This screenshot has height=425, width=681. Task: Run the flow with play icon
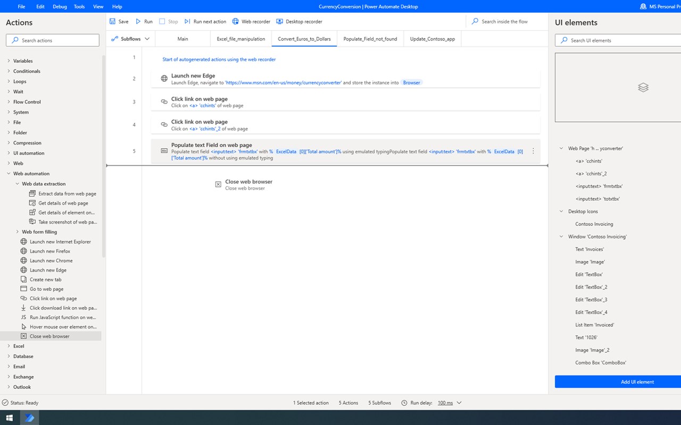point(138,21)
